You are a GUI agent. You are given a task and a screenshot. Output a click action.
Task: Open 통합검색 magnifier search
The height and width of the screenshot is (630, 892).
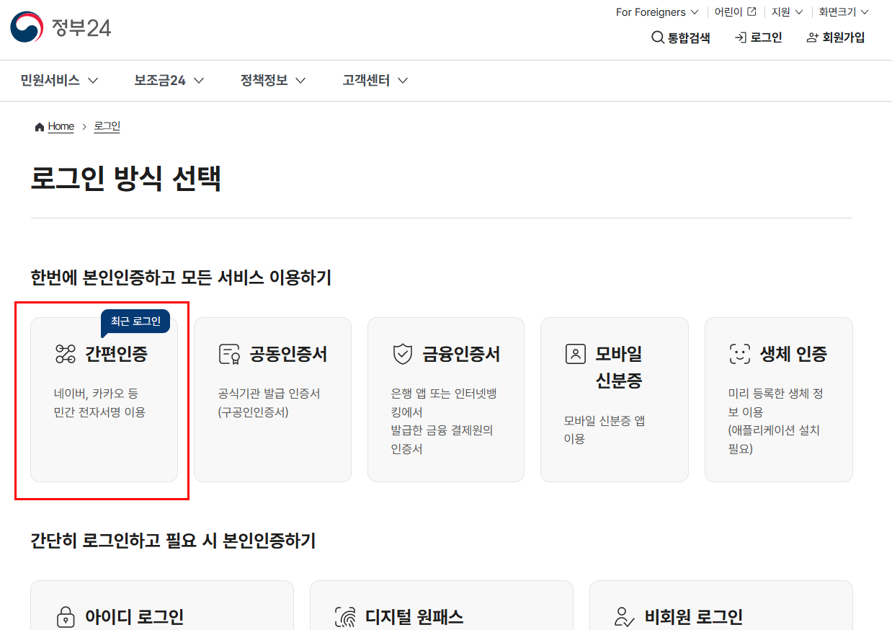[x=657, y=37]
